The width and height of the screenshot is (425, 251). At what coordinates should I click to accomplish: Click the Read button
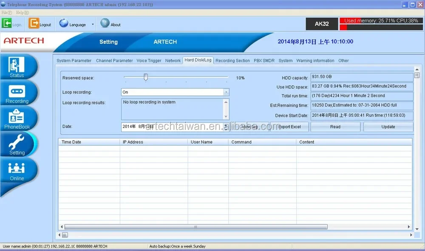[335, 127]
